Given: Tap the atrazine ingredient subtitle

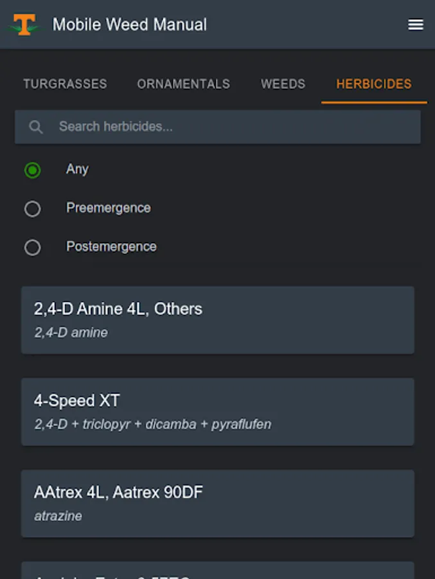Looking at the screenshot, I should pos(58,516).
